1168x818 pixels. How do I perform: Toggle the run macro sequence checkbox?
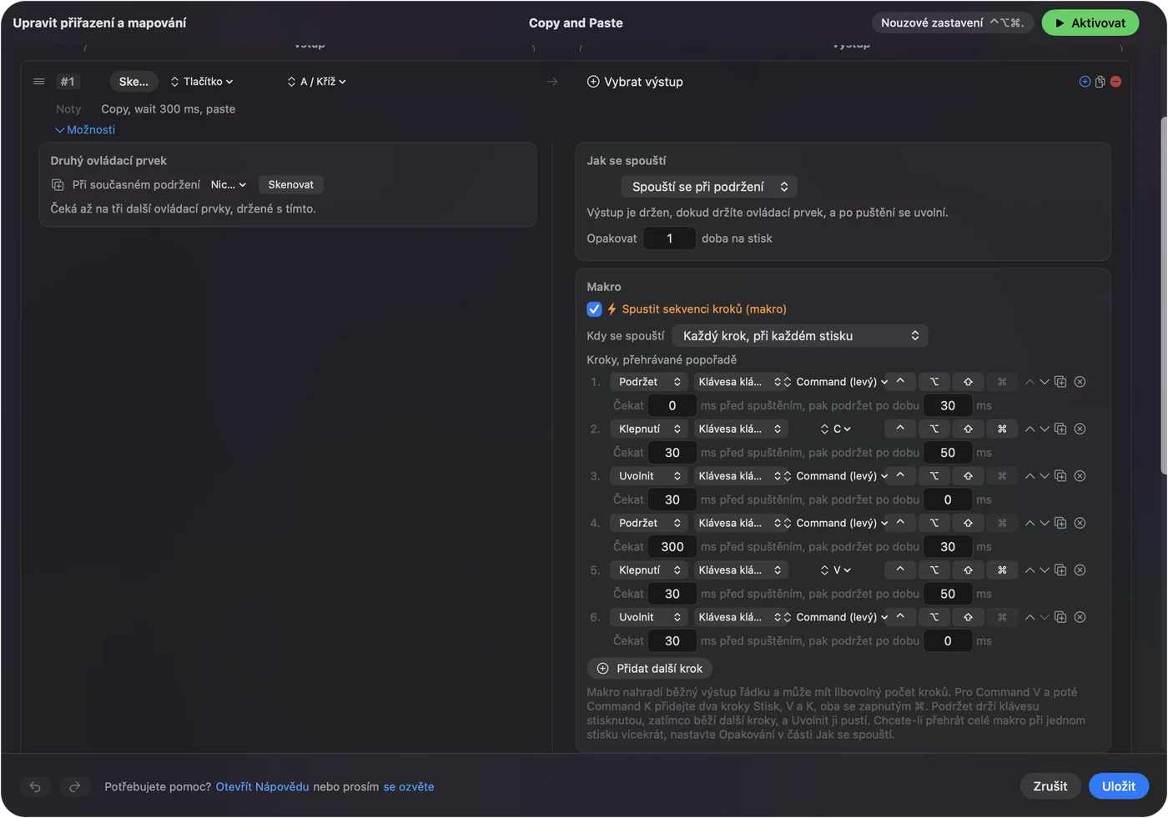pos(594,309)
